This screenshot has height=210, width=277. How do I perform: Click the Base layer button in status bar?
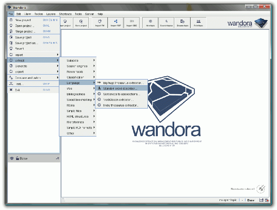click(x=251, y=200)
